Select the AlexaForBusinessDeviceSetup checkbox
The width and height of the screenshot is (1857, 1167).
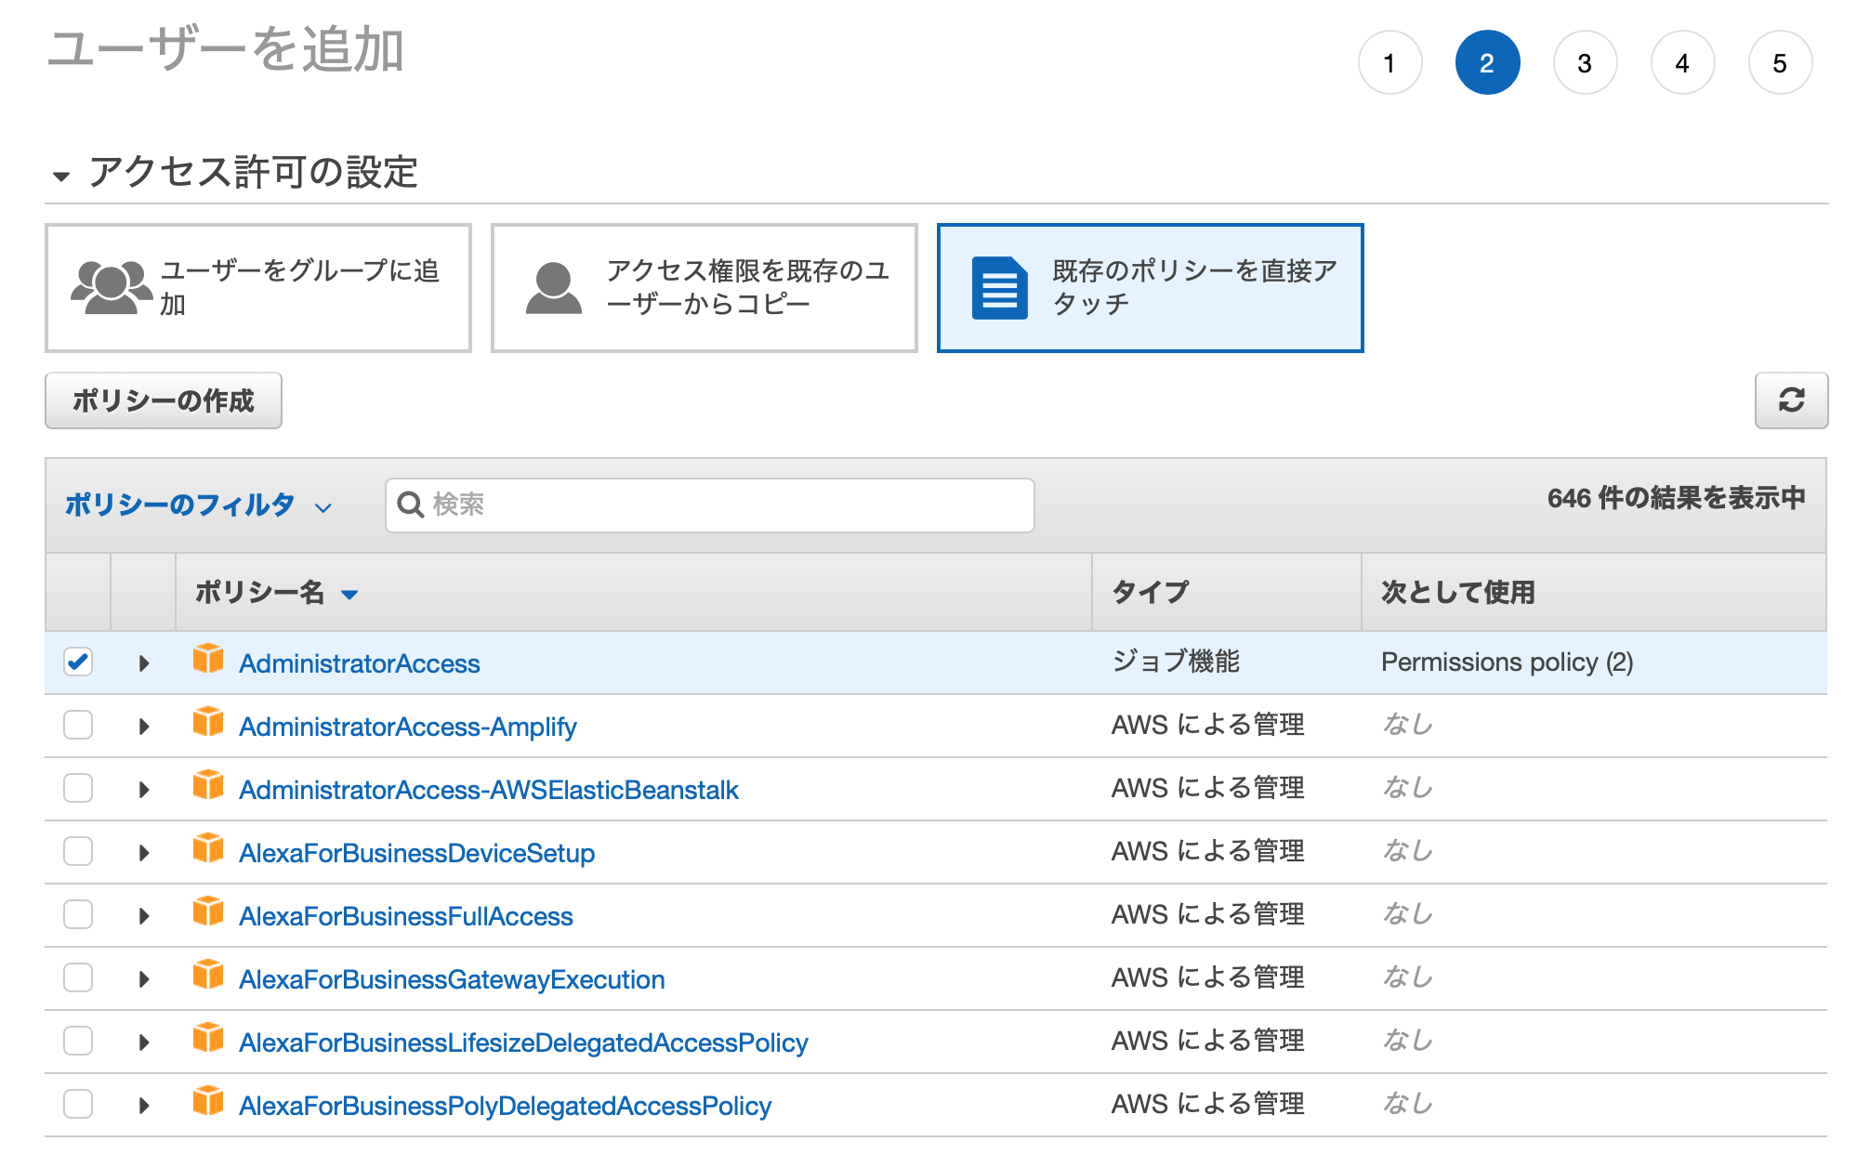78,851
